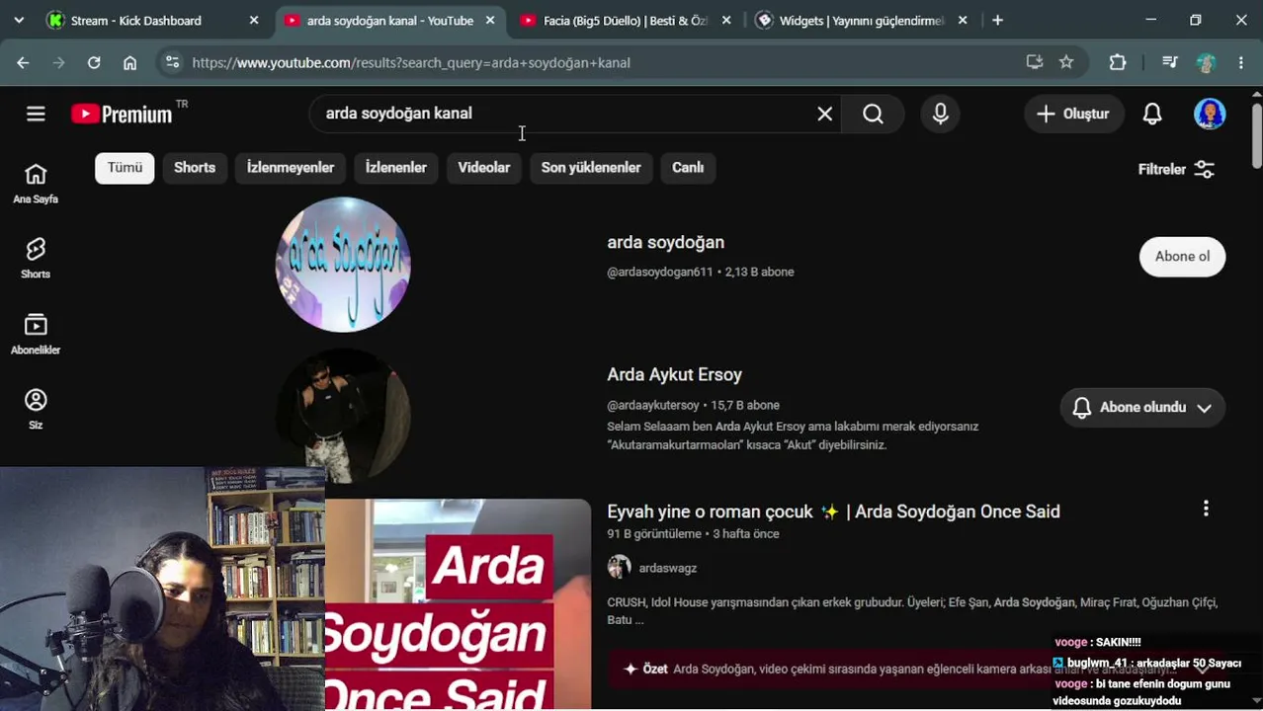Click the arda soydoğan channel avatar
1263x711 pixels.
click(343, 265)
